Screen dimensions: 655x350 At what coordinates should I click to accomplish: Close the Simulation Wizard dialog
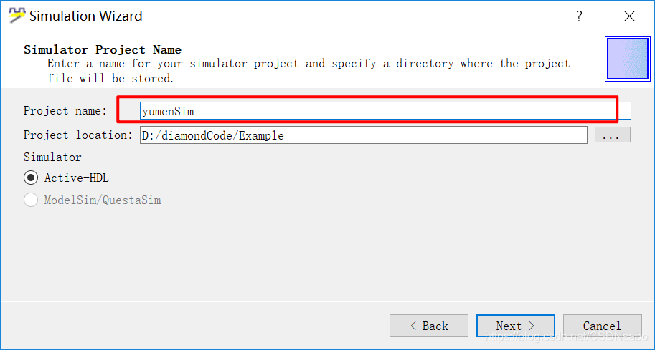point(629,16)
